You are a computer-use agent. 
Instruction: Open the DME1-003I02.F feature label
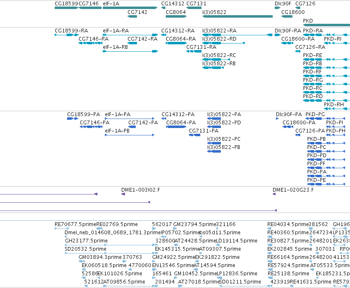(140, 190)
